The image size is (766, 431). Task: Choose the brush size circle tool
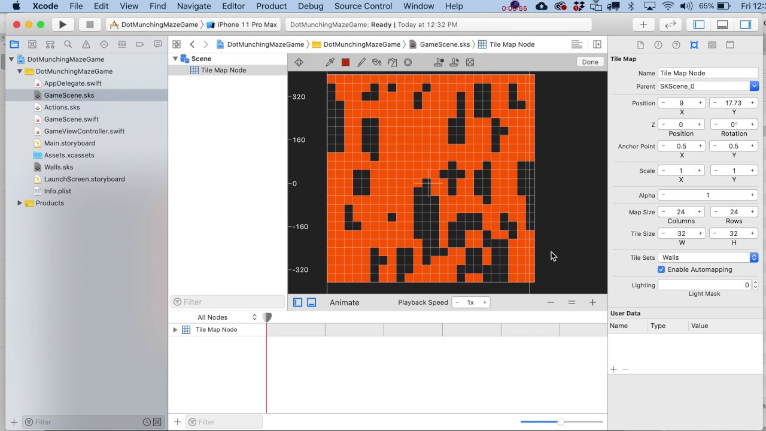(x=408, y=62)
